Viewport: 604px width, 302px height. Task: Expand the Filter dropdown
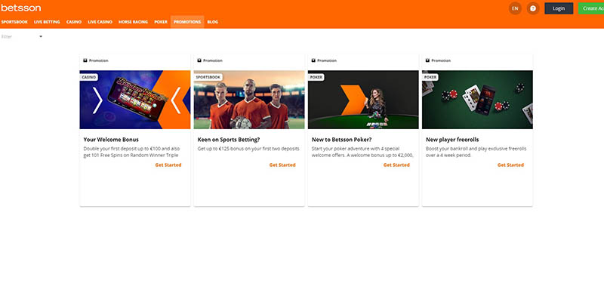point(22,36)
